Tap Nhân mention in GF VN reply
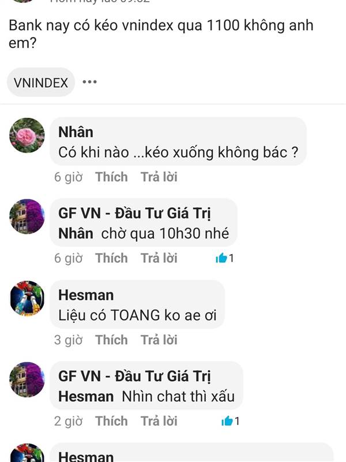The height and width of the screenshot is (462, 346). click(76, 233)
